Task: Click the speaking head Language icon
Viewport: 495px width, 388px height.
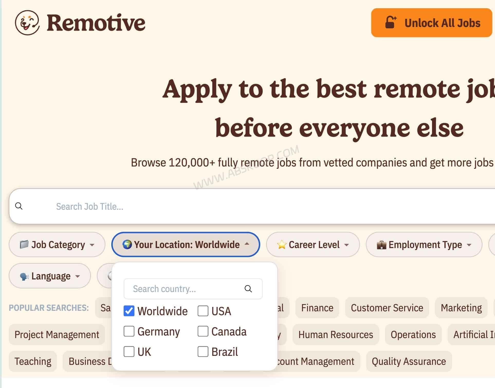Action: coord(24,276)
